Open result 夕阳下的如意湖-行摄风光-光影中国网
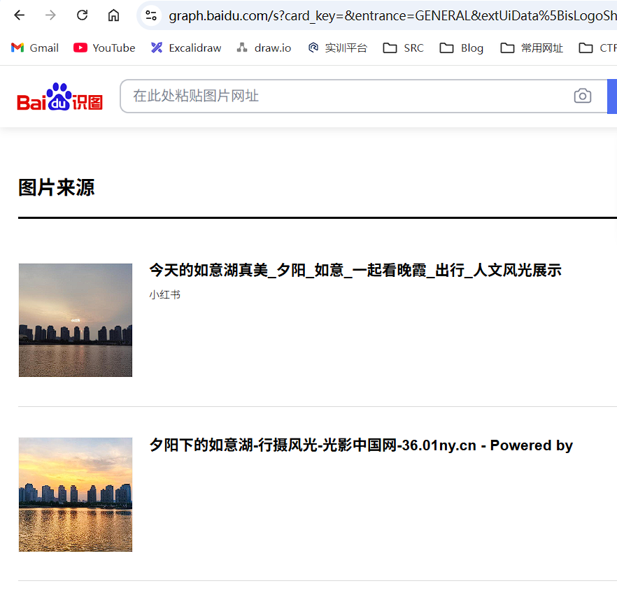This screenshot has height=616, width=617. point(361,445)
